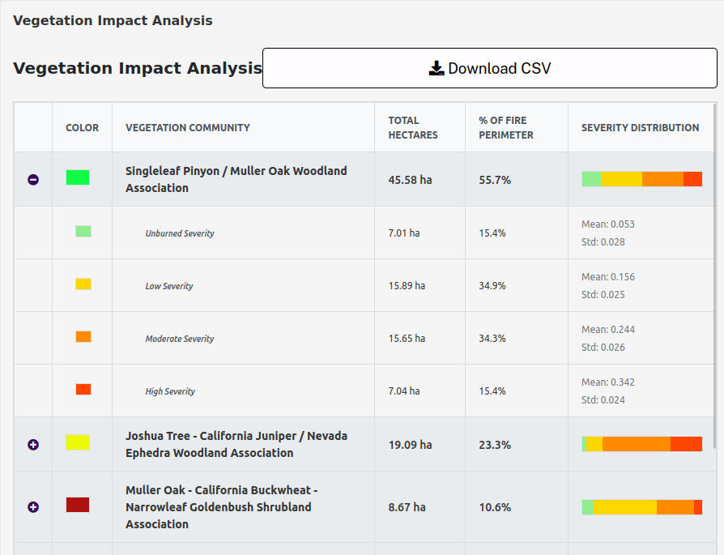Screen dimensions: 724x555
Task: Expand the Muller Oak shrubland row
Action: pyautogui.click(x=33, y=507)
